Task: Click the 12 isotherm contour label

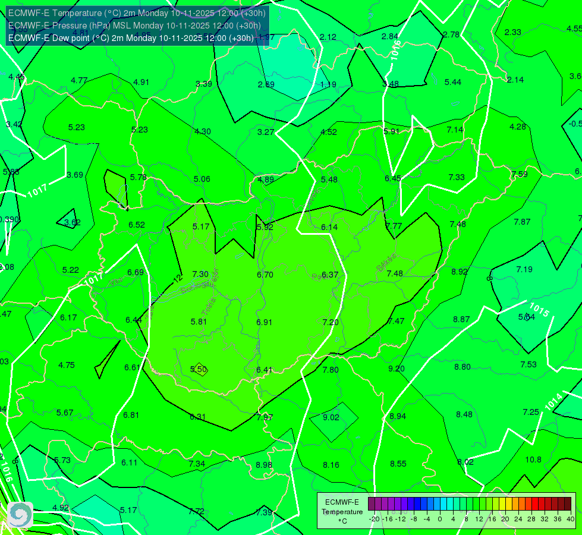Action: coord(177,278)
